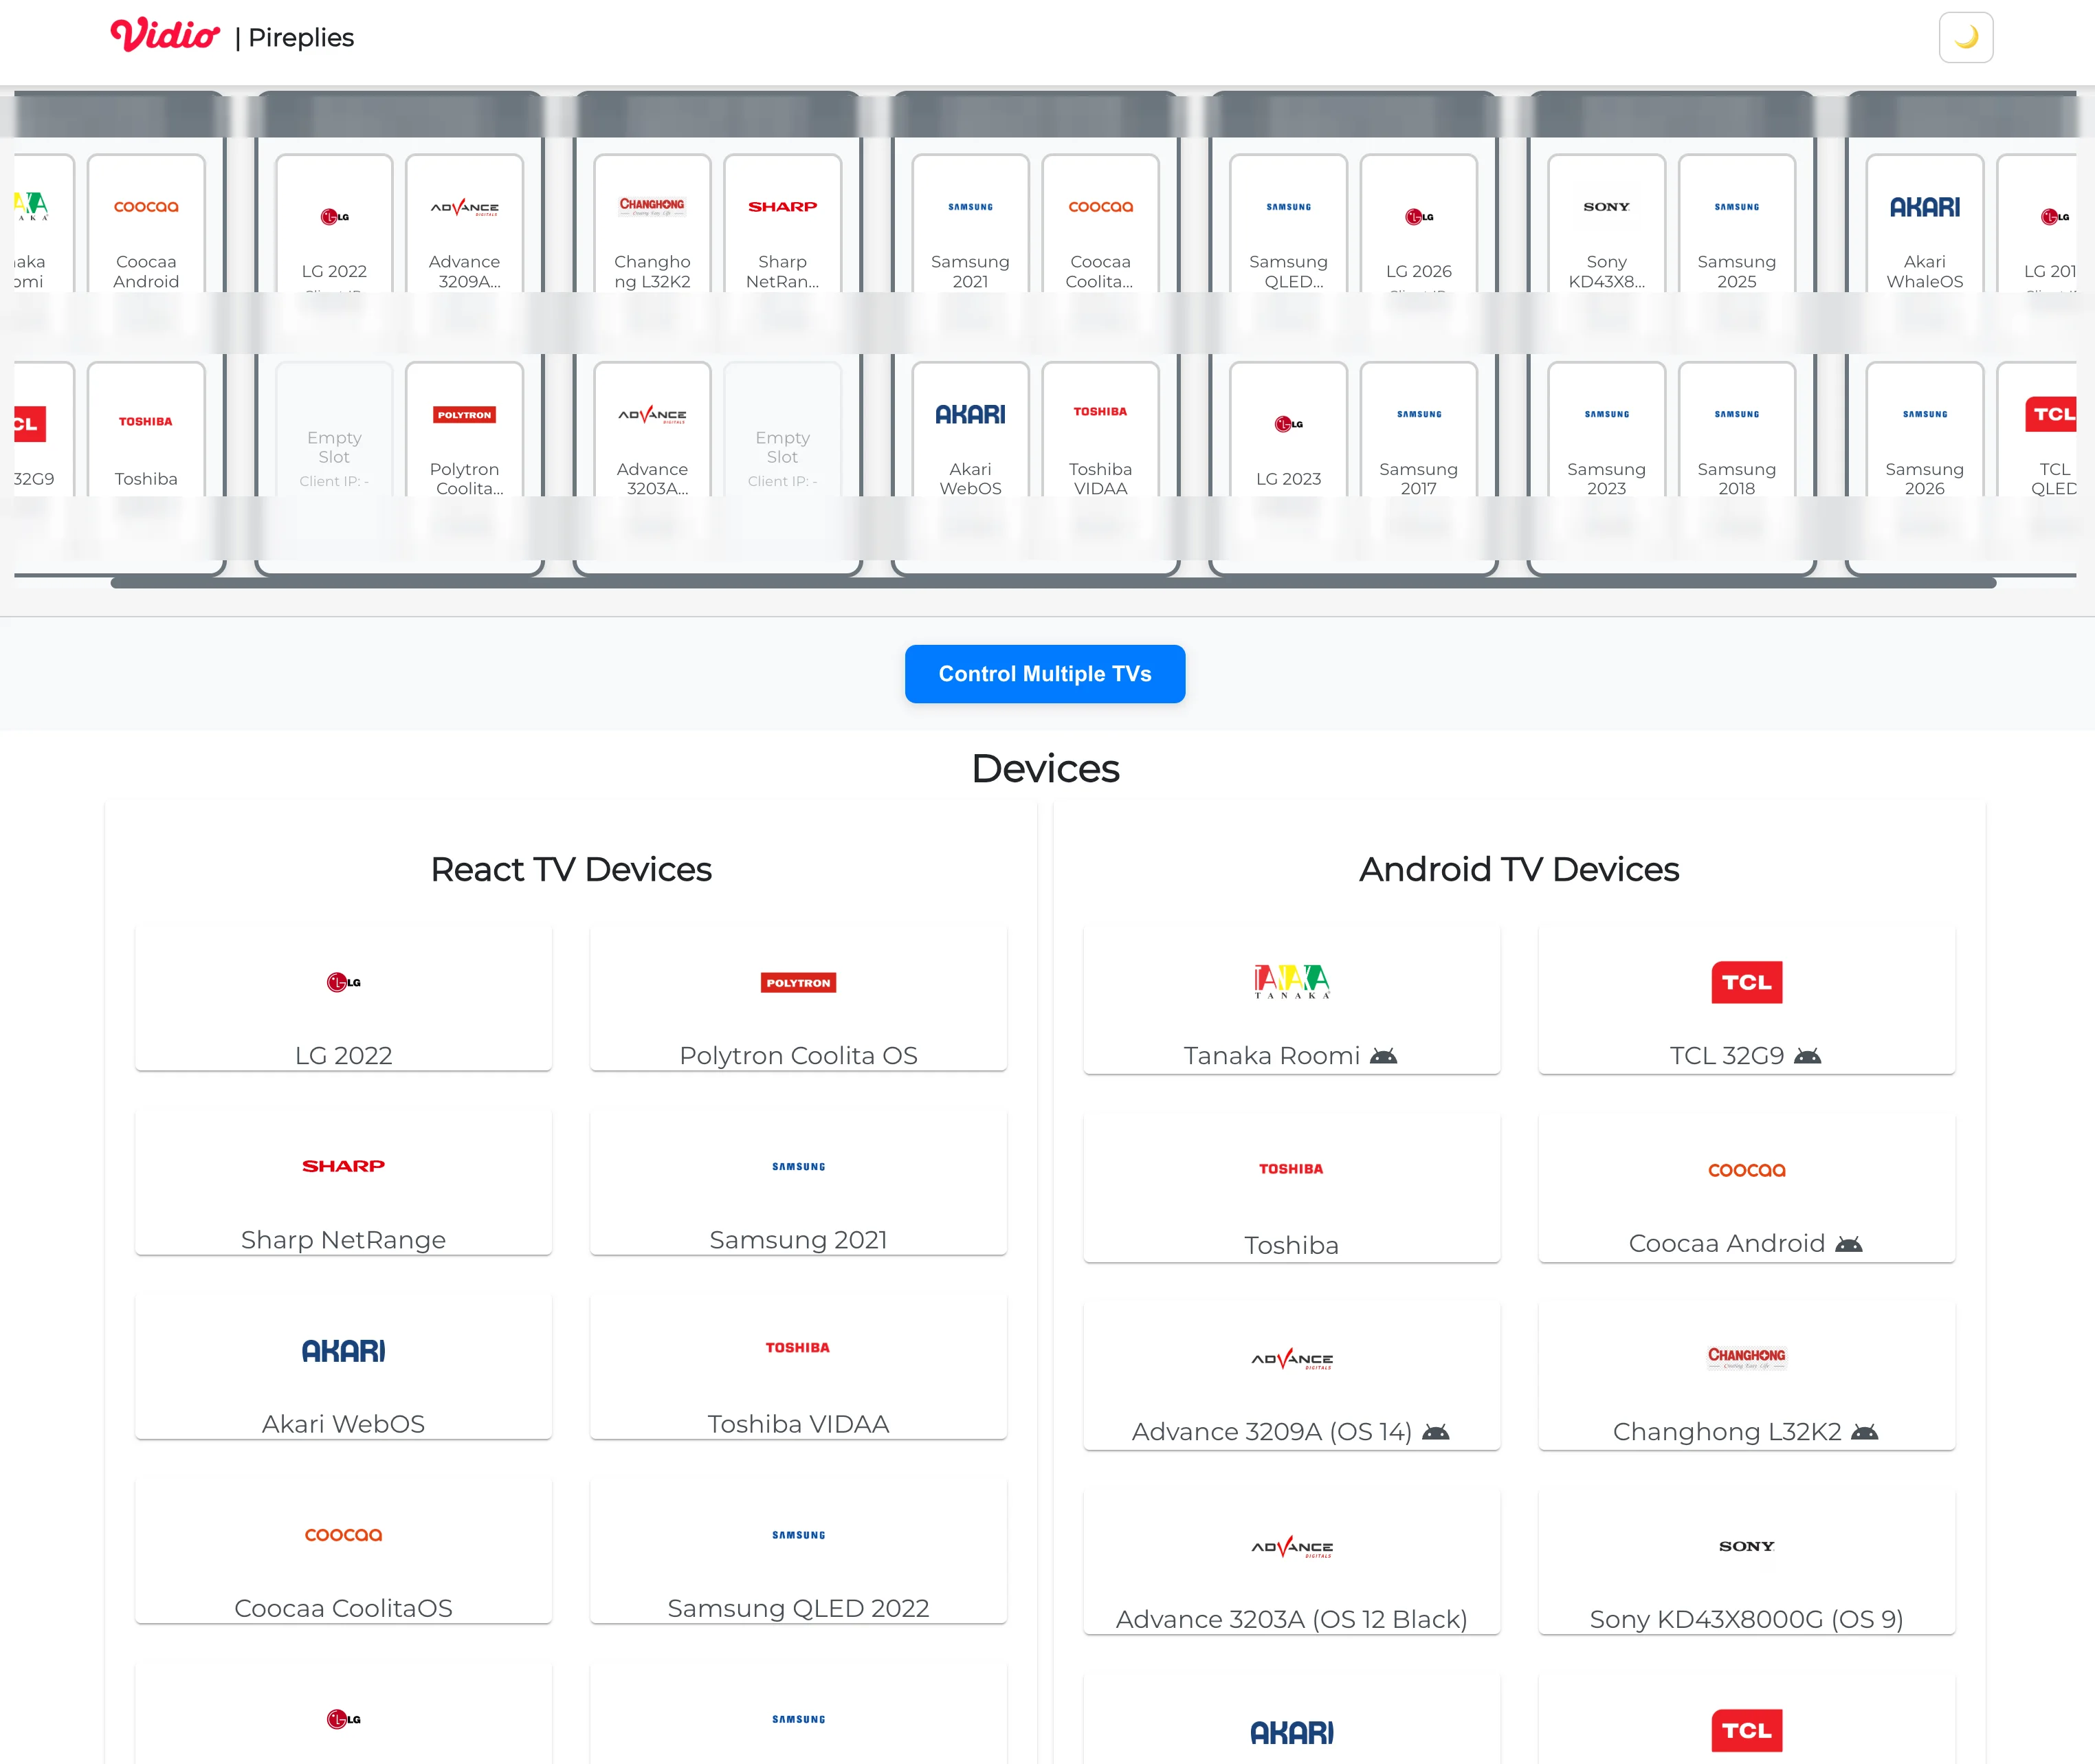
Task: Click the Android icon beside Changhong L32K2 device
Action: pyautogui.click(x=1864, y=1432)
